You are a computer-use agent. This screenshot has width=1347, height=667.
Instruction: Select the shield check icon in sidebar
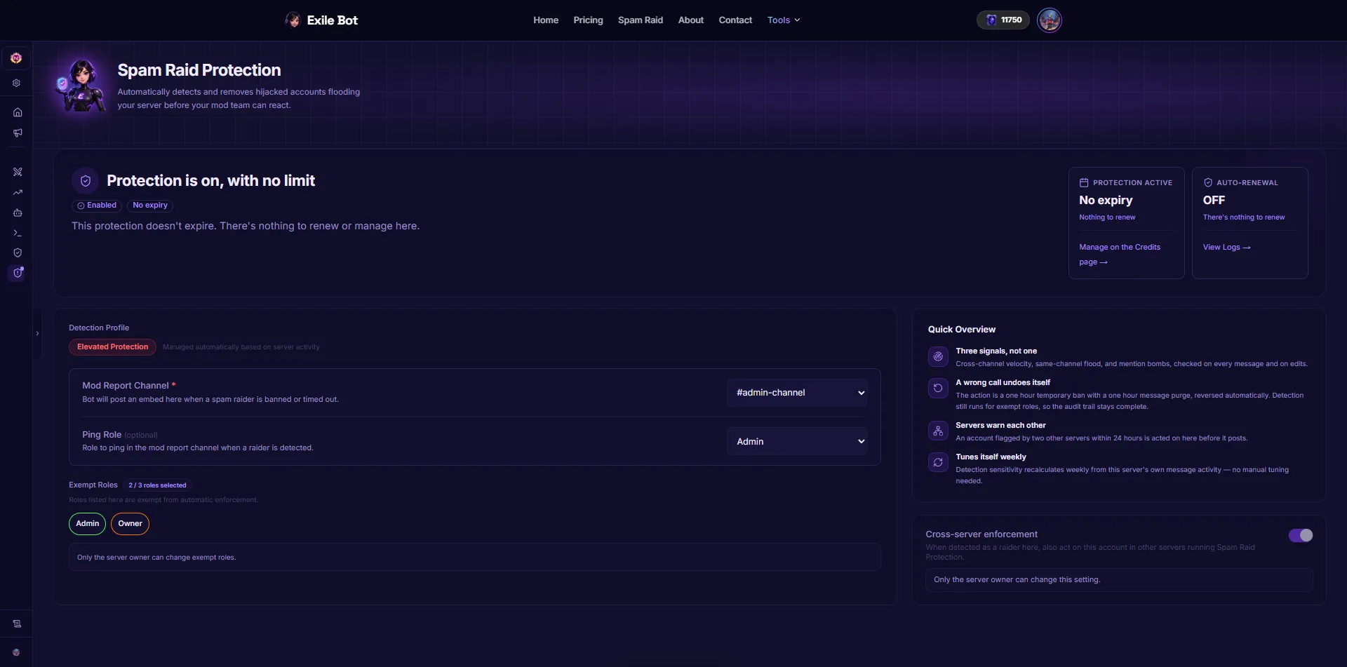(x=18, y=252)
